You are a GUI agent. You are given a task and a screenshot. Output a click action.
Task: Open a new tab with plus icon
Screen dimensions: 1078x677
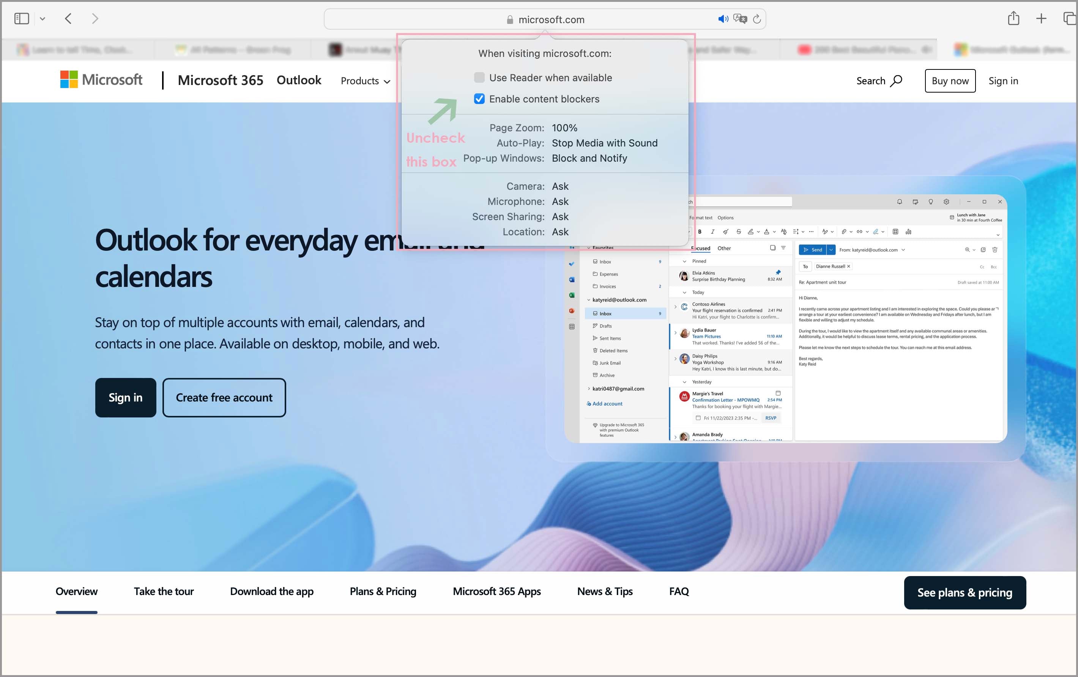pyautogui.click(x=1041, y=19)
